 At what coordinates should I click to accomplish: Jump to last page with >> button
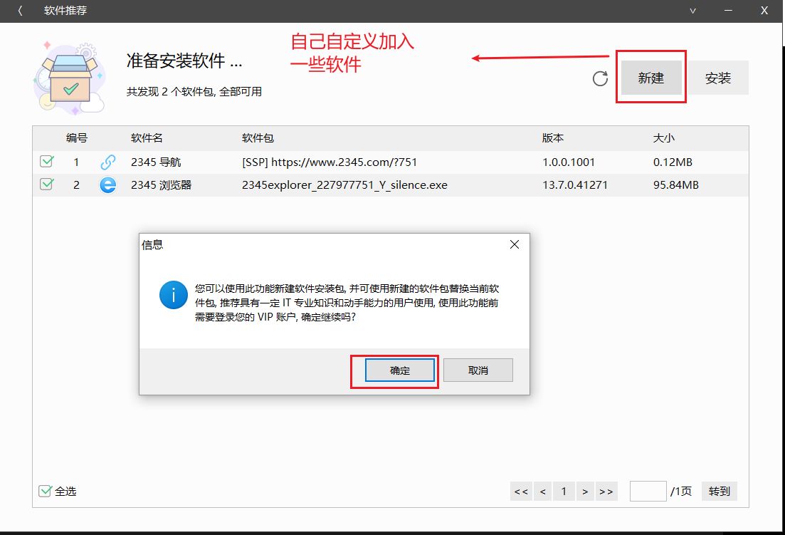click(x=606, y=491)
